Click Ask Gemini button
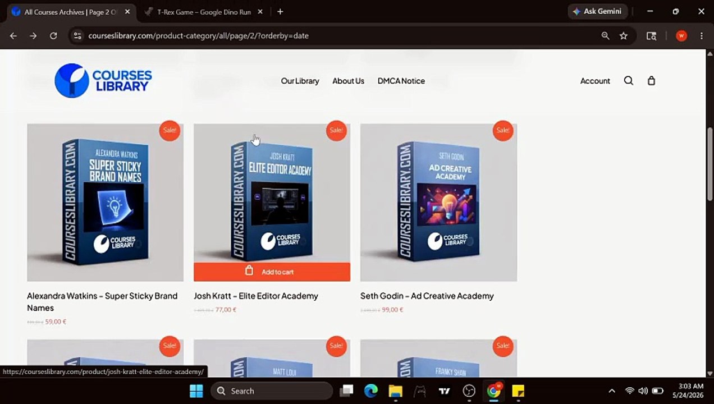 coord(597,11)
